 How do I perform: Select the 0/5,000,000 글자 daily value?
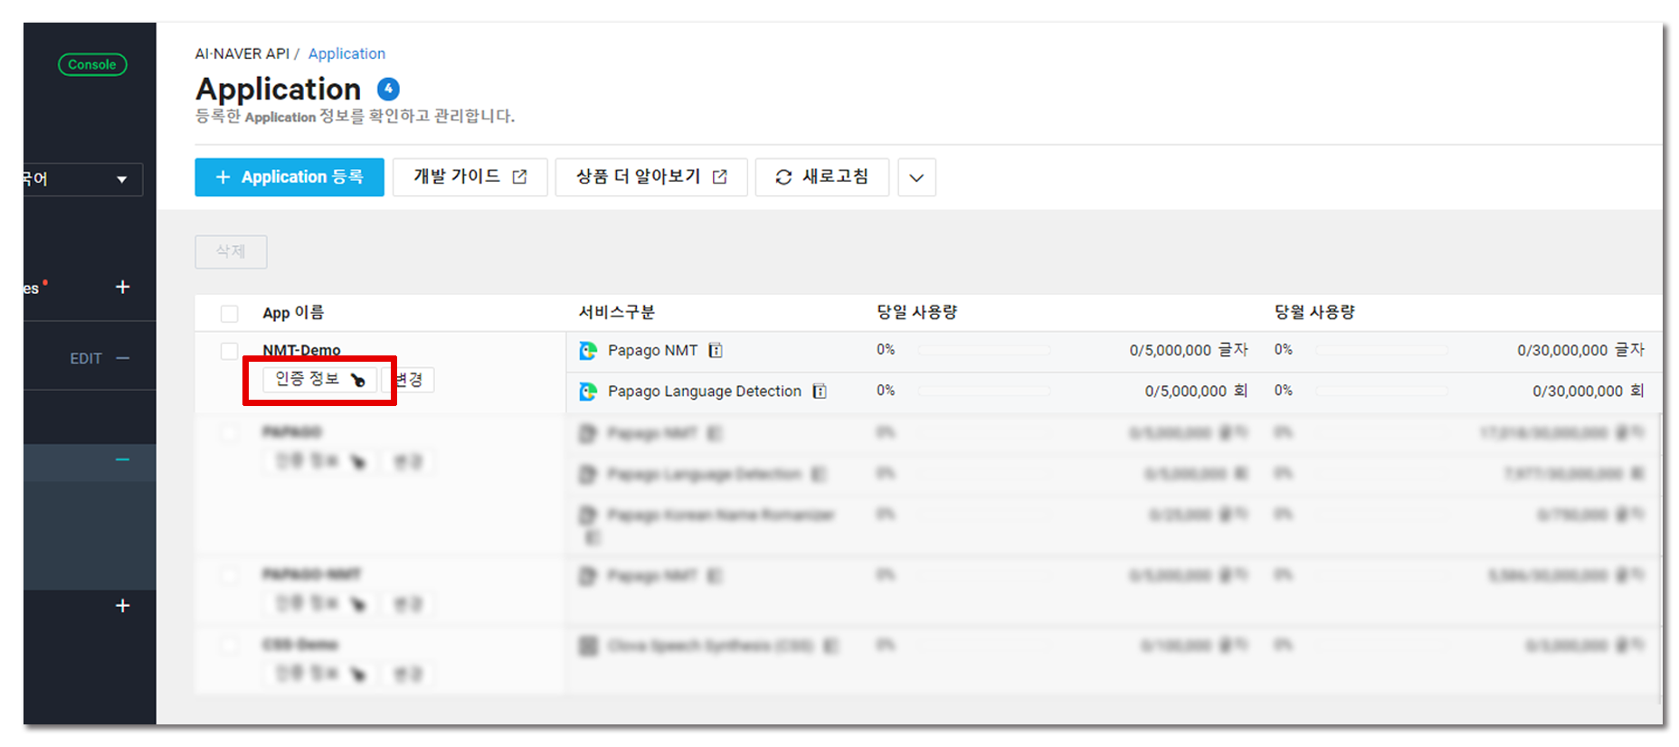pyautogui.click(x=1189, y=350)
